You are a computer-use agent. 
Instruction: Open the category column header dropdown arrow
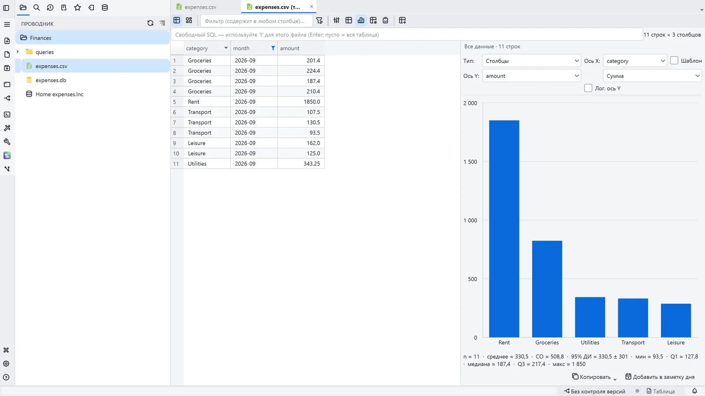point(226,48)
